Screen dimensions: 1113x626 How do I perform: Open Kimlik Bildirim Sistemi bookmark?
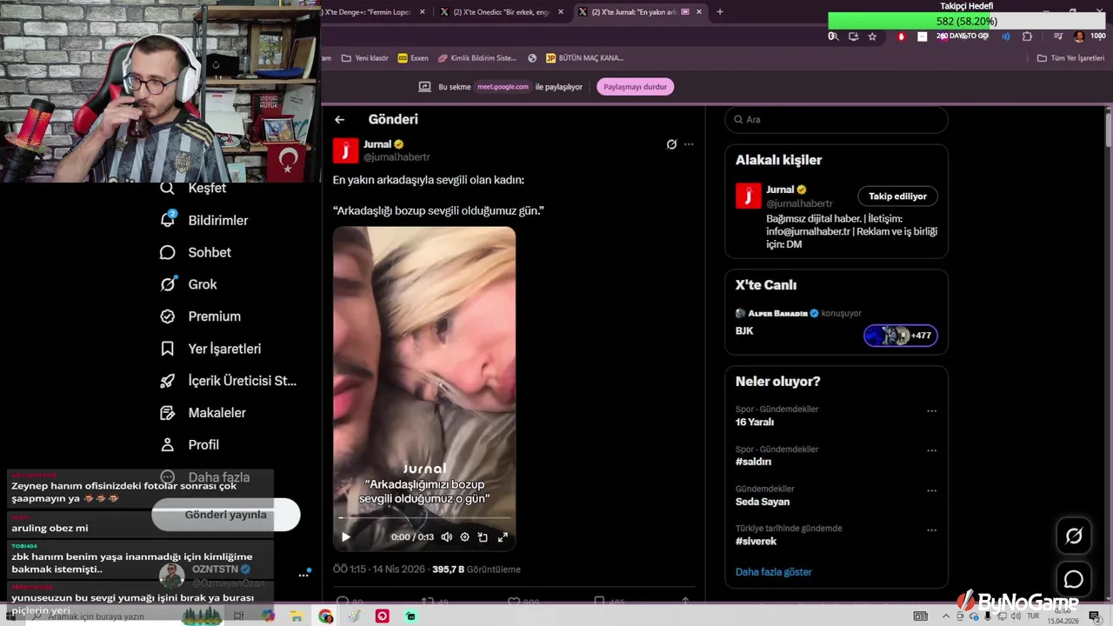(x=477, y=58)
